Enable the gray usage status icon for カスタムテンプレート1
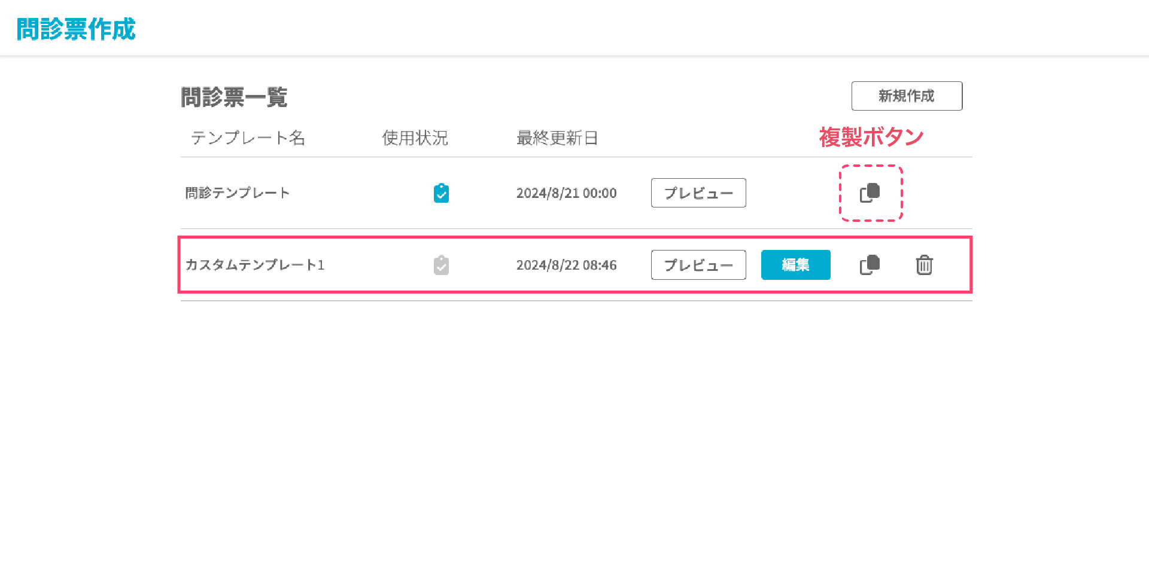 pos(441,265)
